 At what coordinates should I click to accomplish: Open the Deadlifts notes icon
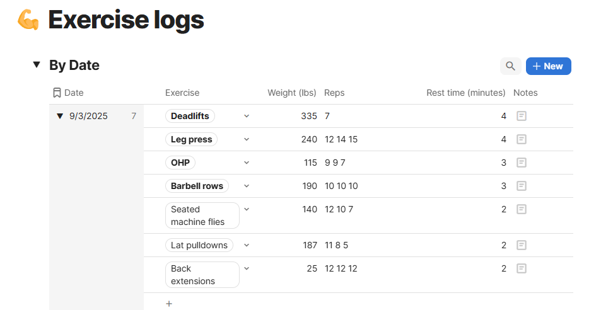pyautogui.click(x=521, y=116)
